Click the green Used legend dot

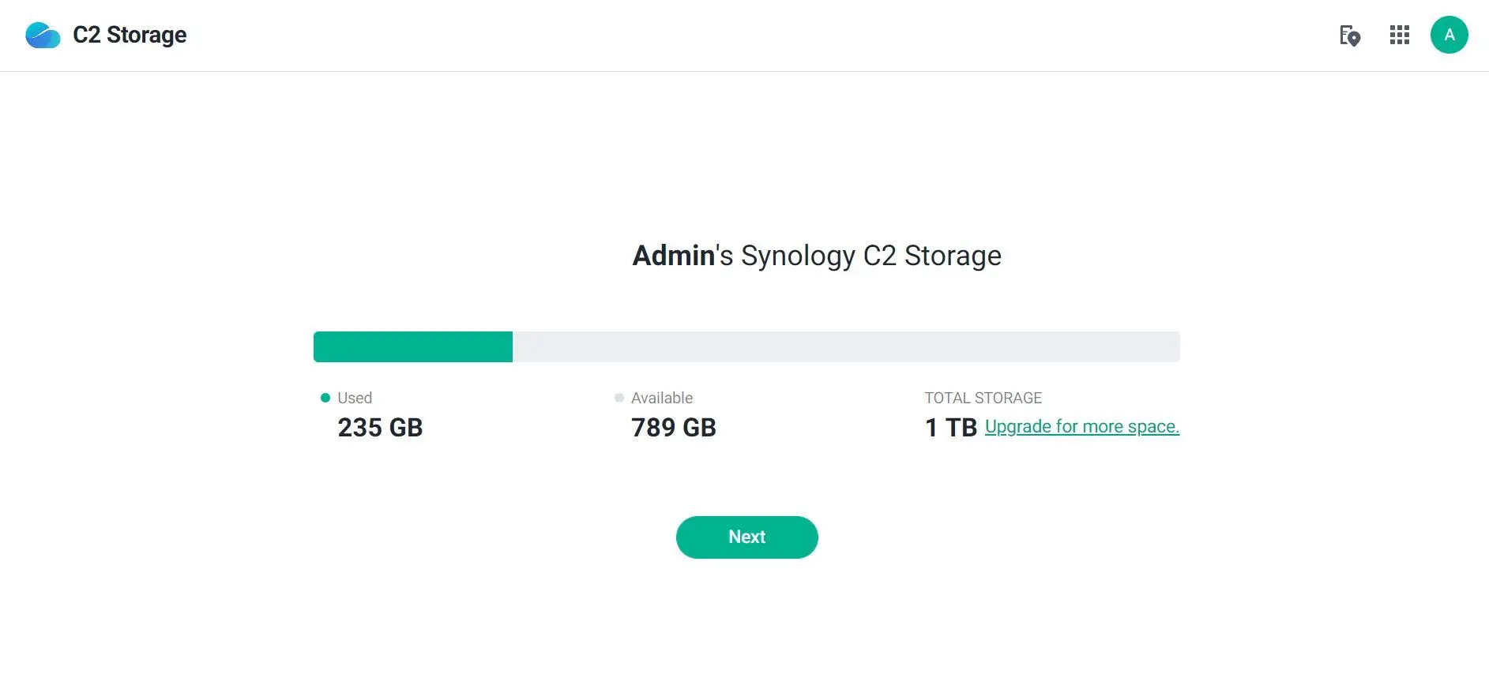click(x=325, y=398)
